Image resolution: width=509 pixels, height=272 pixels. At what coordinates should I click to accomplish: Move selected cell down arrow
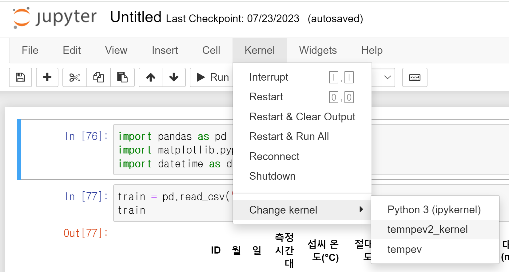[174, 77]
